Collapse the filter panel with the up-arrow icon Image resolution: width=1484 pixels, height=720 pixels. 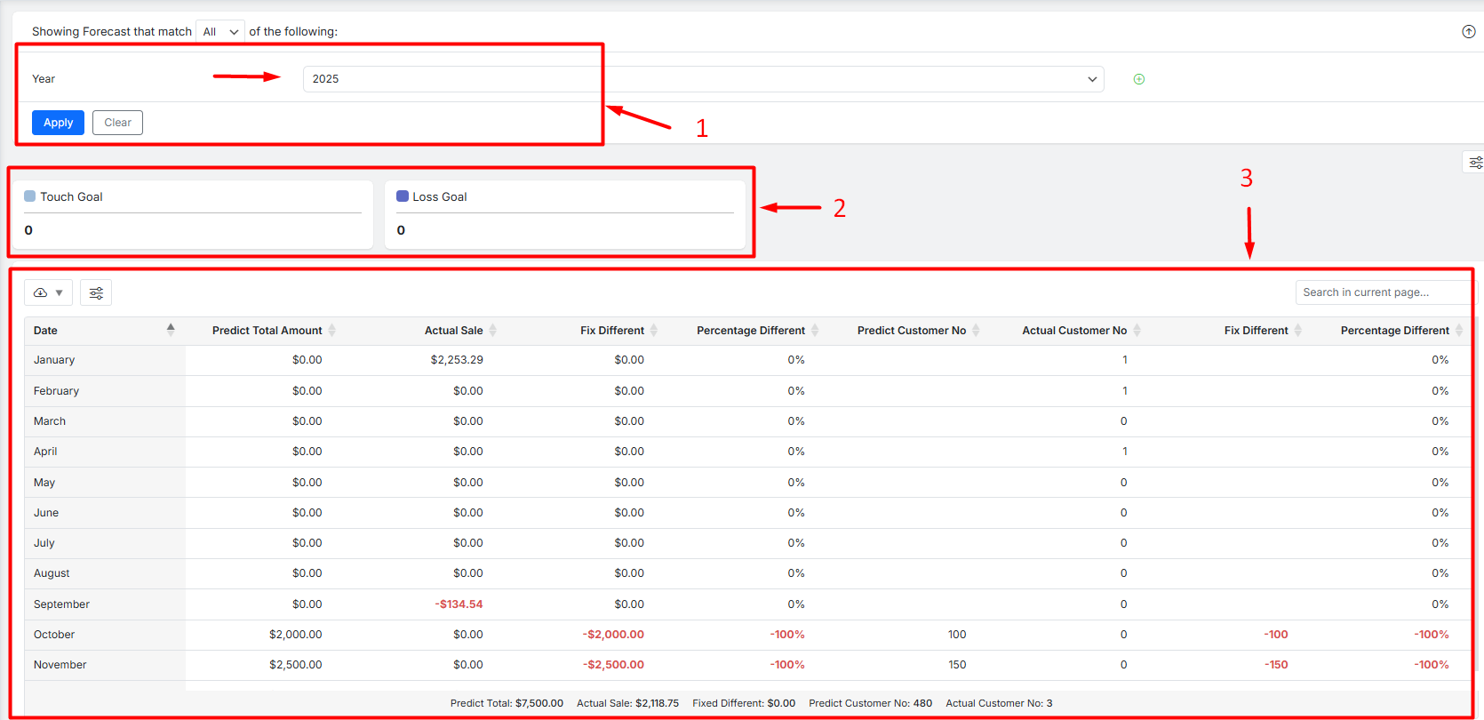coord(1468,32)
